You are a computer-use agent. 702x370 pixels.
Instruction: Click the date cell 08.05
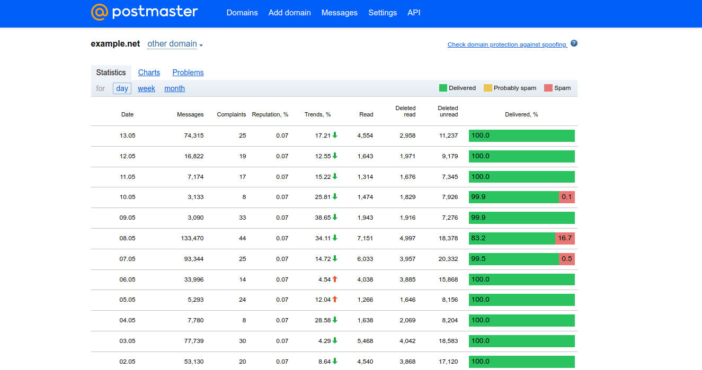[x=127, y=238]
